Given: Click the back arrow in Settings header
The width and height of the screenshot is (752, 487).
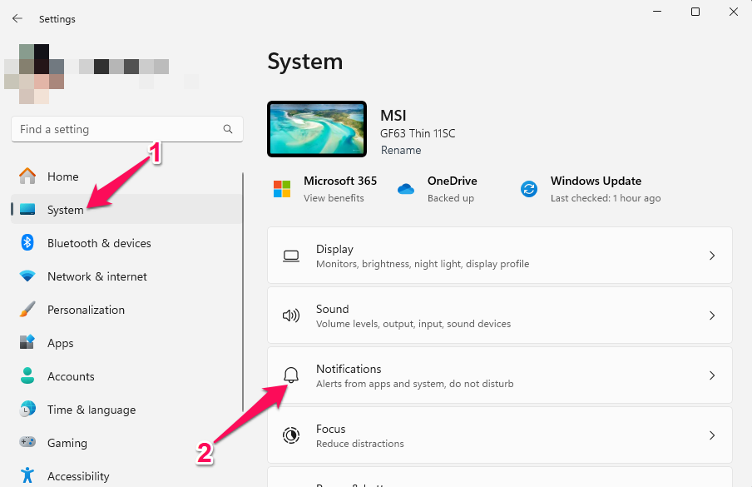Looking at the screenshot, I should point(17,18).
